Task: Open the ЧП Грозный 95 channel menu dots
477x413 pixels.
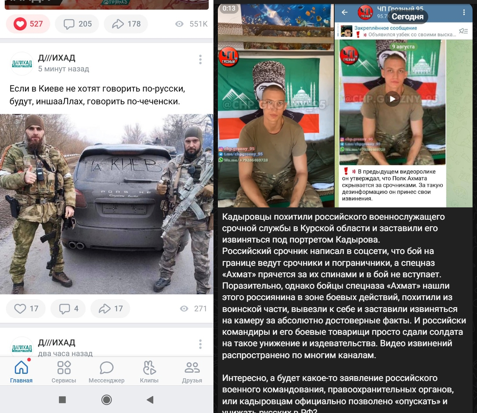Action: click(x=464, y=12)
